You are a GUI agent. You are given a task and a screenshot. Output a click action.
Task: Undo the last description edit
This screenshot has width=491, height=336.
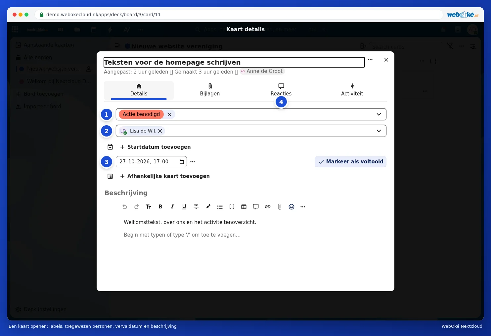pyautogui.click(x=125, y=207)
